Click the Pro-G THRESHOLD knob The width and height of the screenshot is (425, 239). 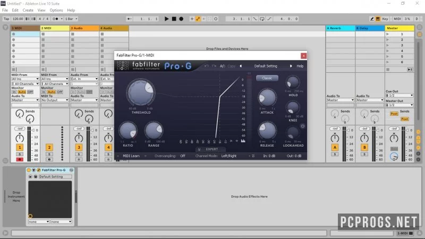pos(141,92)
